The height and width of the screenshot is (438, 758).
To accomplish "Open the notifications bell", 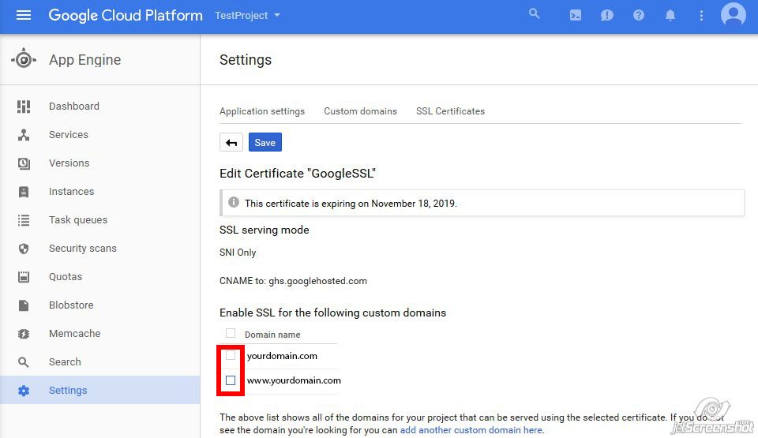I will (670, 15).
